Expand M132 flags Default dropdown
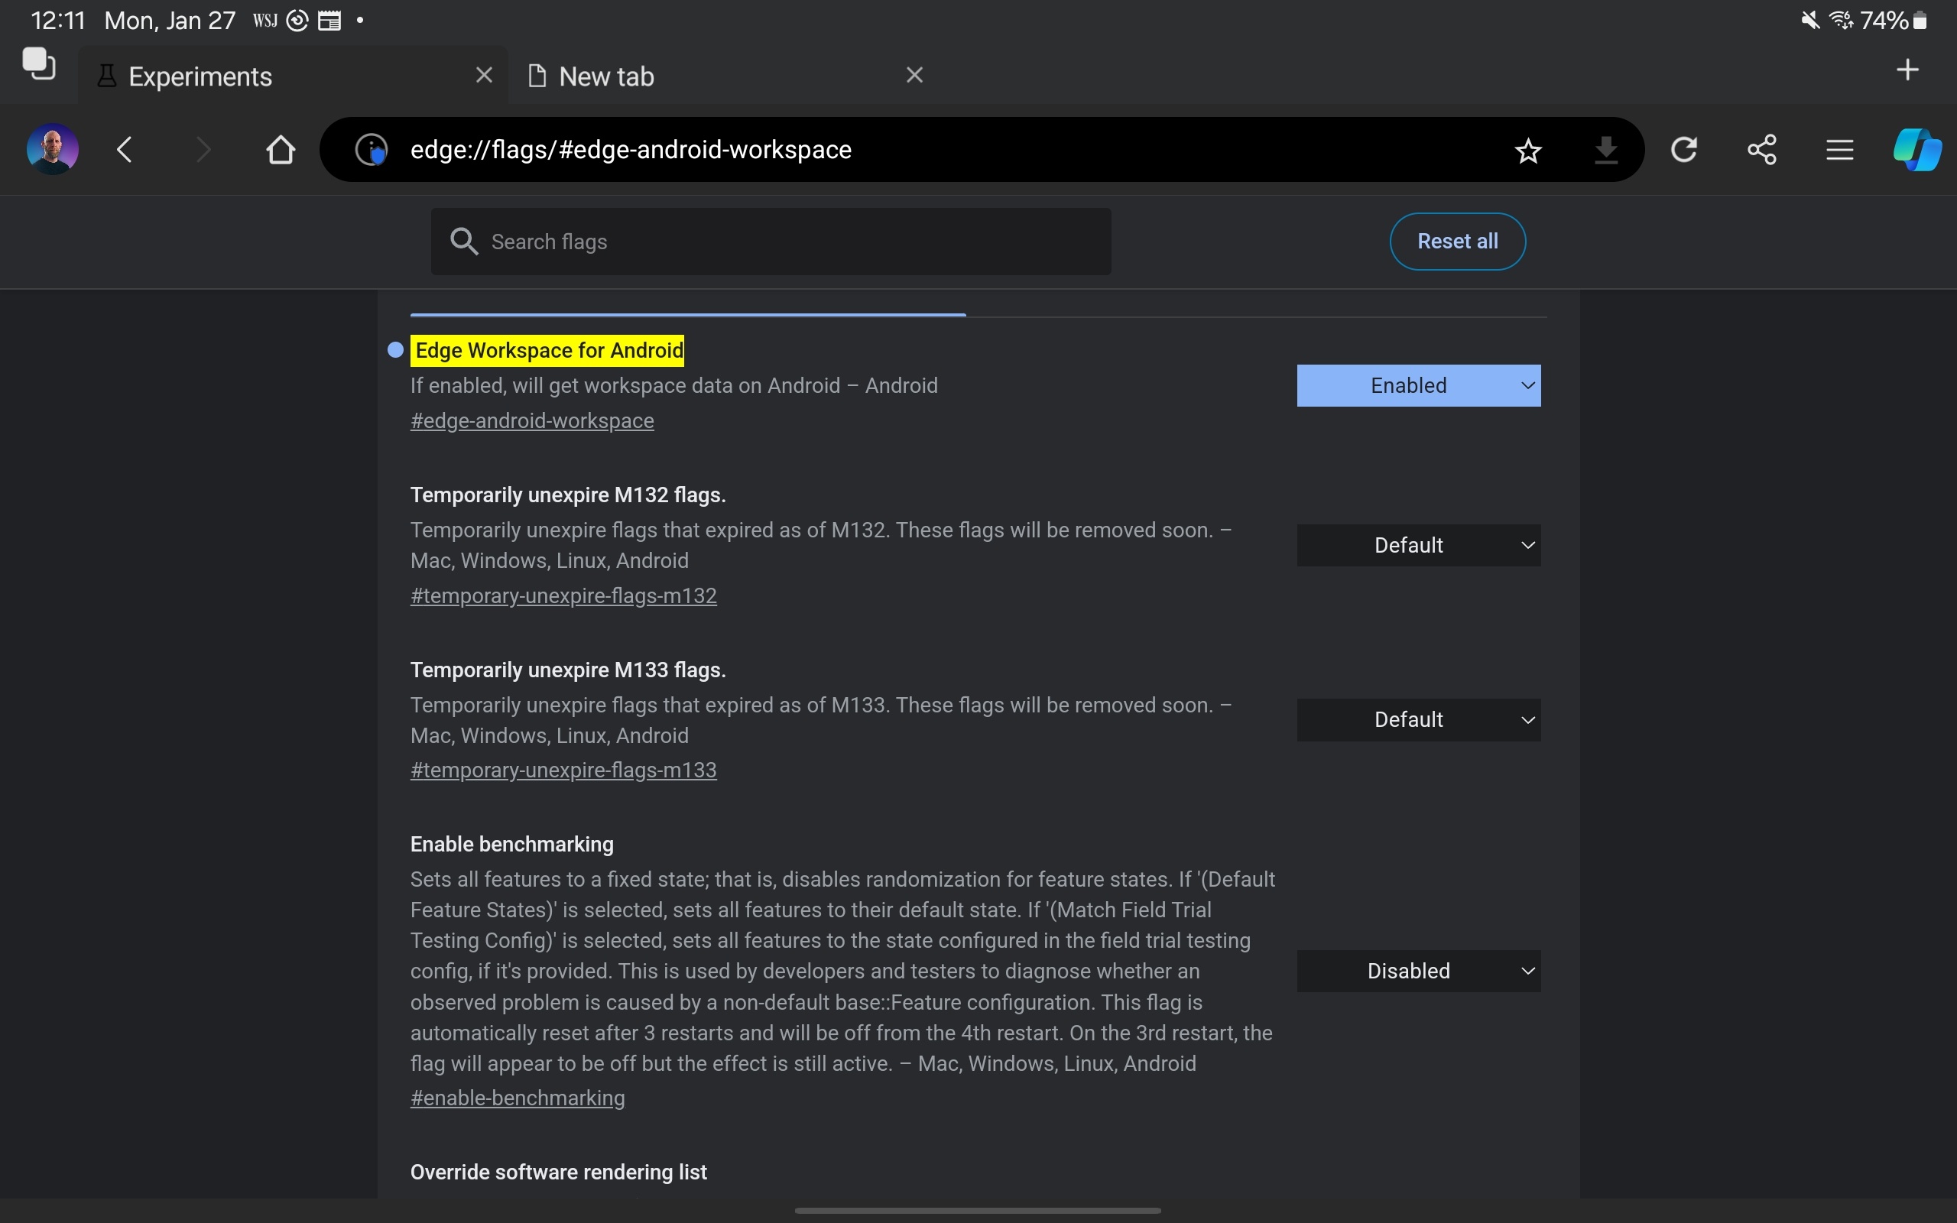This screenshot has width=1957, height=1223. coord(1417,545)
